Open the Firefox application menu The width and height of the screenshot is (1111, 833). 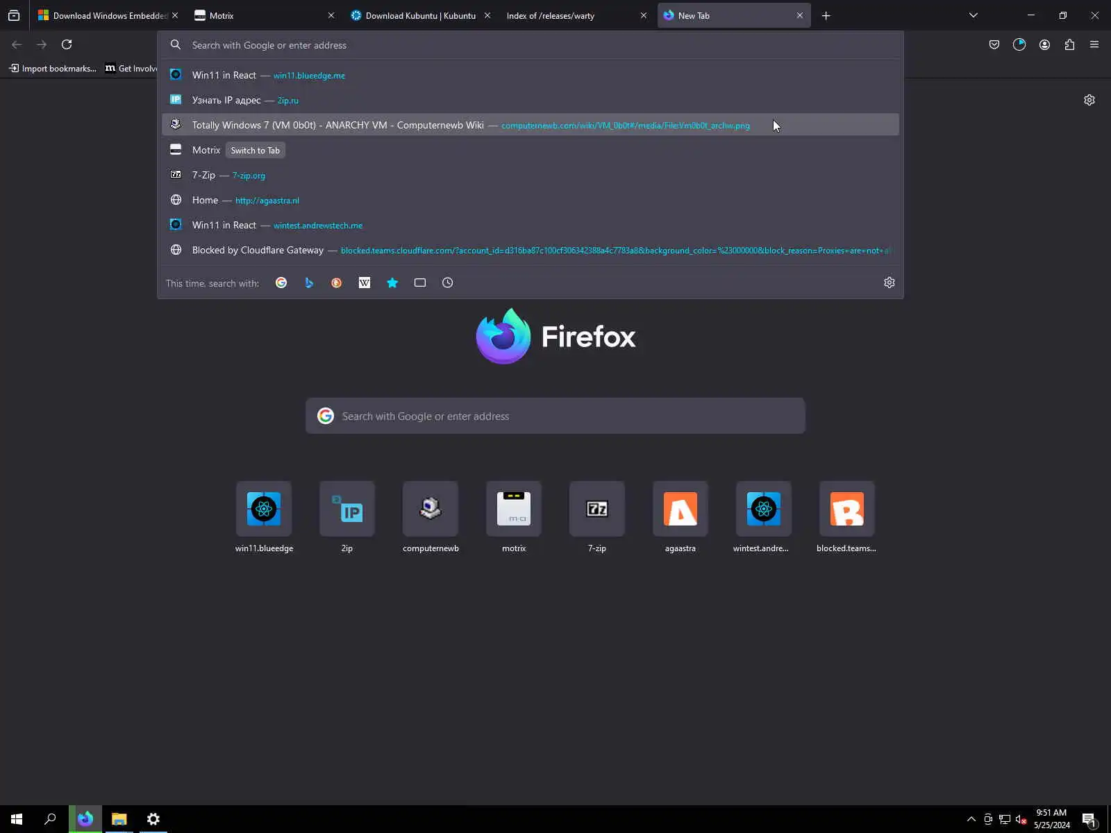point(1094,44)
